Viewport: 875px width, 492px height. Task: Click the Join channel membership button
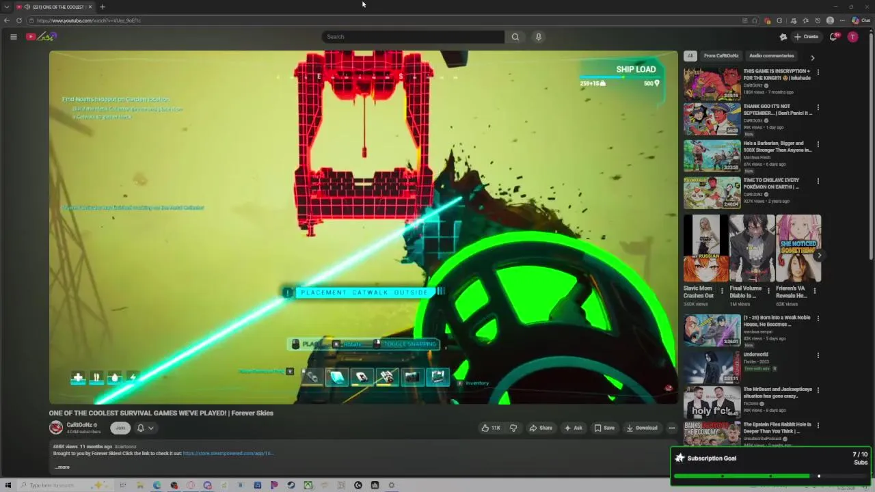[x=120, y=428]
